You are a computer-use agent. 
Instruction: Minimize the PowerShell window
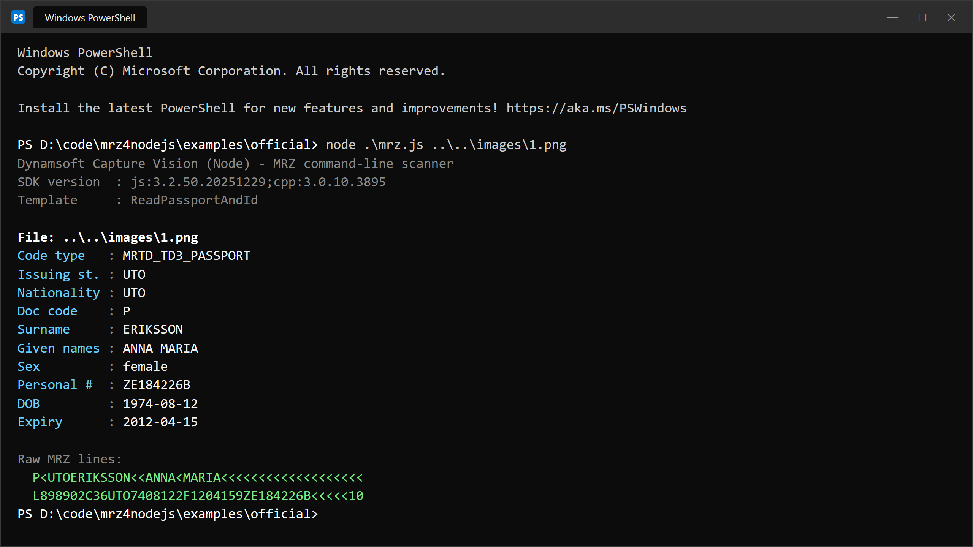point(892,17)
